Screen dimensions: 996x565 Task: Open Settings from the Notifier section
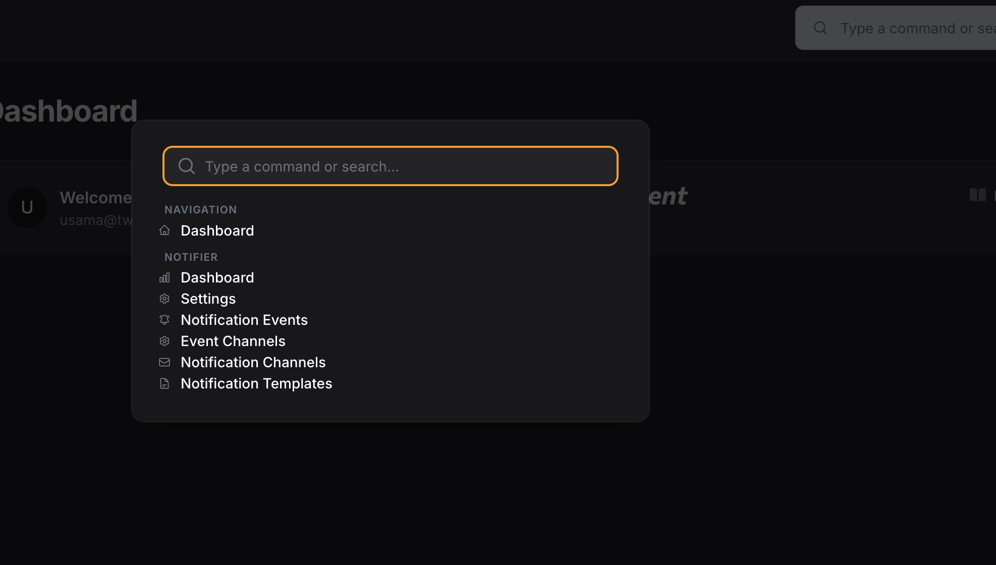point(208,298)
